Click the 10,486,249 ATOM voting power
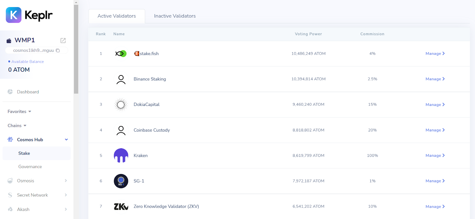Image resolution: width=475 pixels, height=219 pixels. [308, 54]
